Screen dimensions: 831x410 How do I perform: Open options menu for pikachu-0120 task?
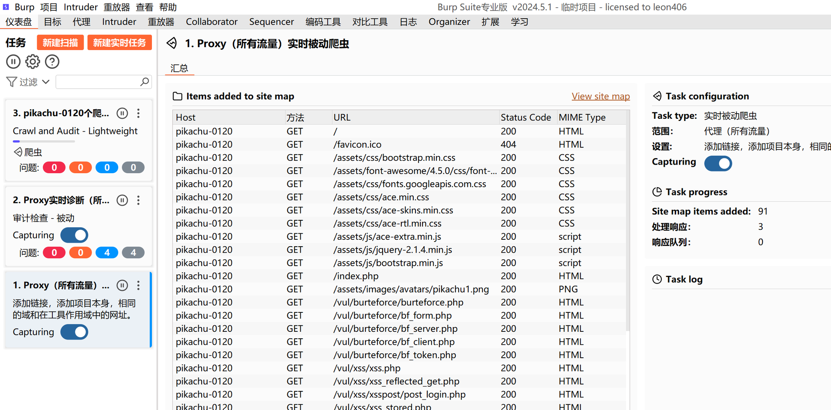(x=138, y=113)
